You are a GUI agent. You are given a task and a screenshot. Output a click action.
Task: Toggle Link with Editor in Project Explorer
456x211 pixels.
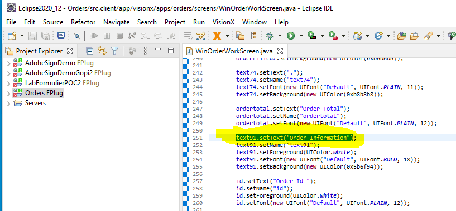(102, 51)
